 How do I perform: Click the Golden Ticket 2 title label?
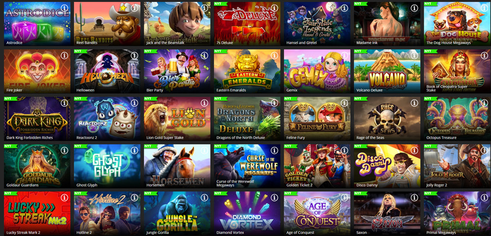pos(299,185)
